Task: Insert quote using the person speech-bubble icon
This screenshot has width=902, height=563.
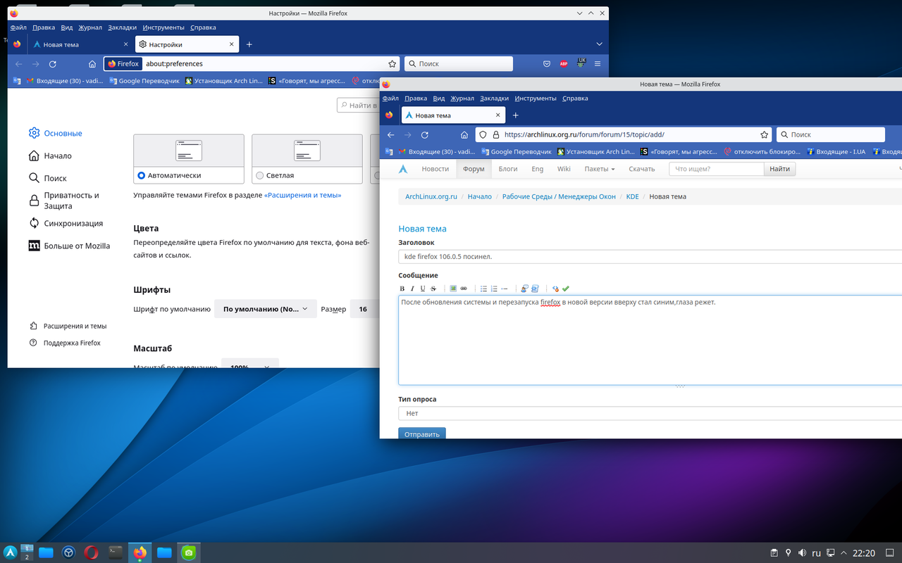Action: 524,289
